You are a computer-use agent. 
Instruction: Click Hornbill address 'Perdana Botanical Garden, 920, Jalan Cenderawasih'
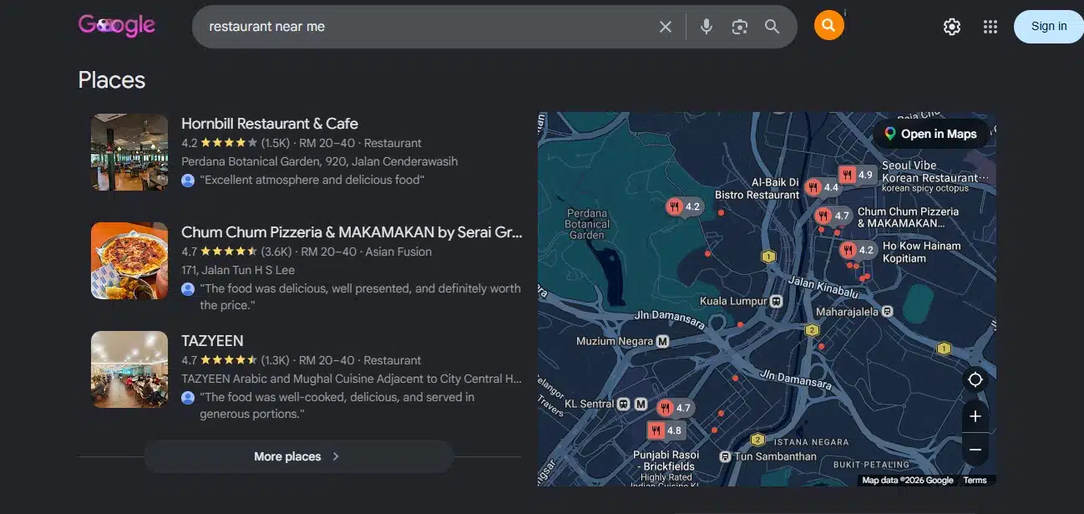coord(320,161)
